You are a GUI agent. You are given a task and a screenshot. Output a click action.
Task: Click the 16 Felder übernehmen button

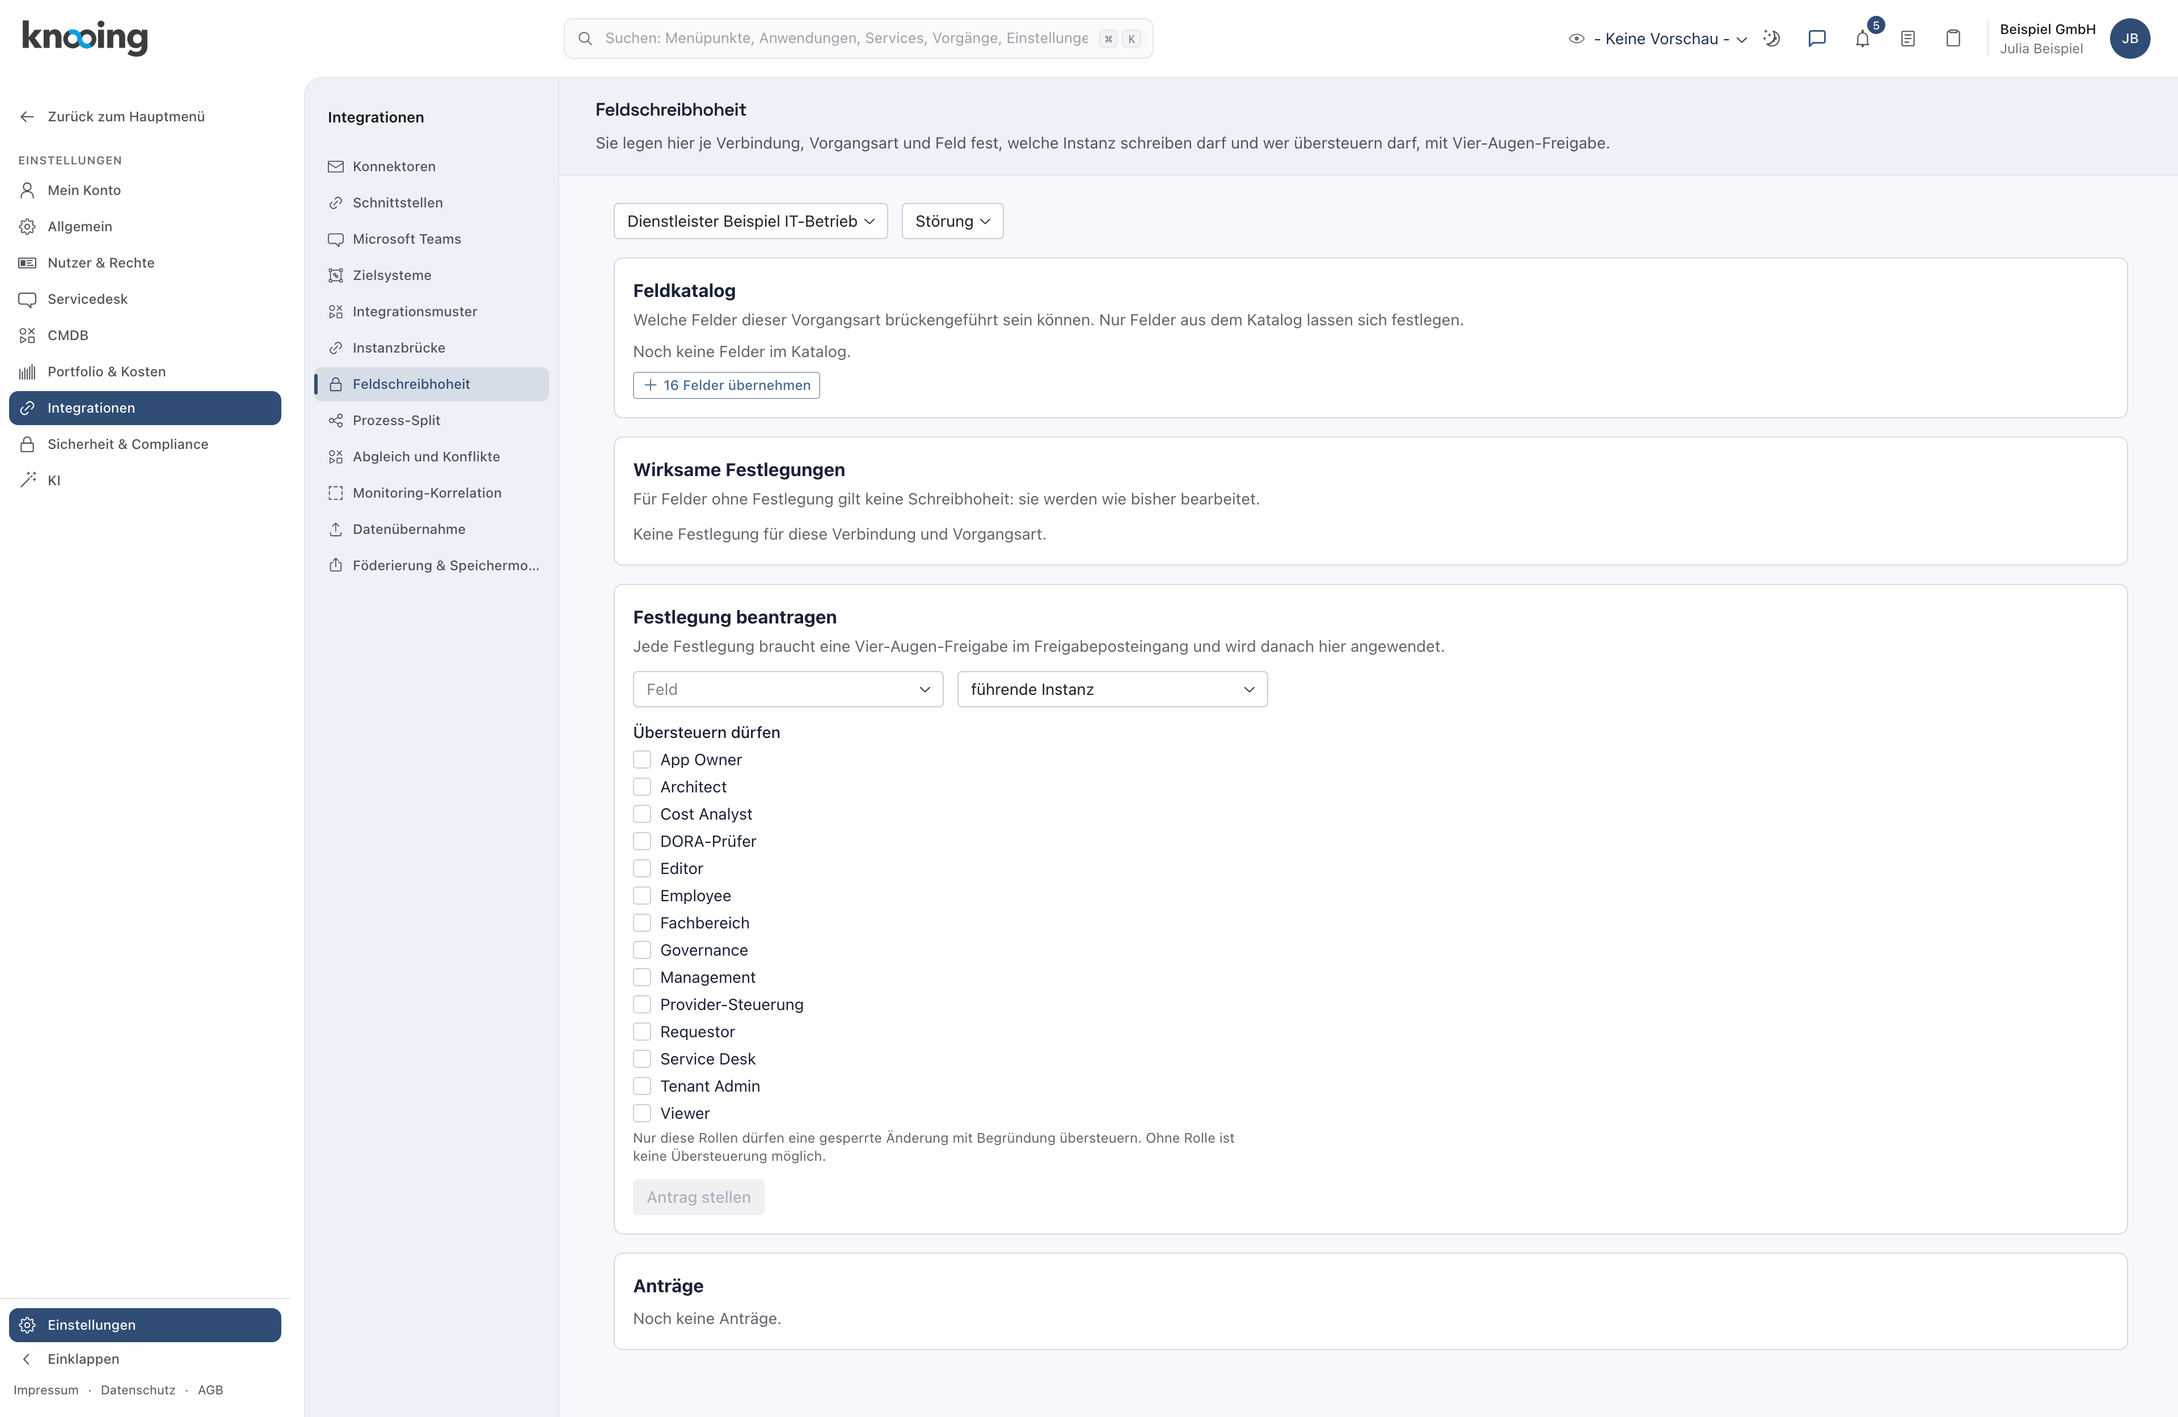[727, 385]
